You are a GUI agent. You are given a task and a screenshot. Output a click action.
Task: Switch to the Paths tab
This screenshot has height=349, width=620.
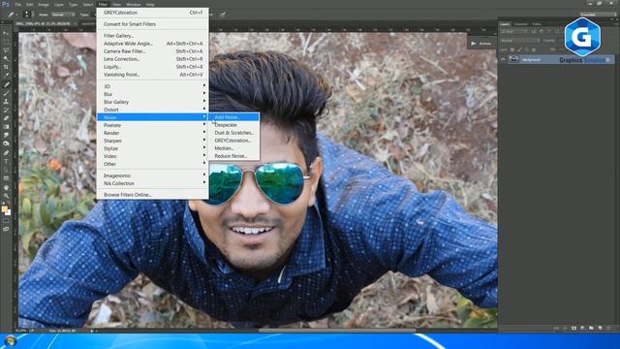pos(537,24)
